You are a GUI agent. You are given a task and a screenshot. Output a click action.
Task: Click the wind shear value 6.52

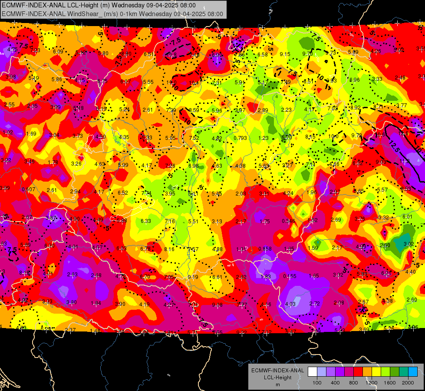[122, 192]
